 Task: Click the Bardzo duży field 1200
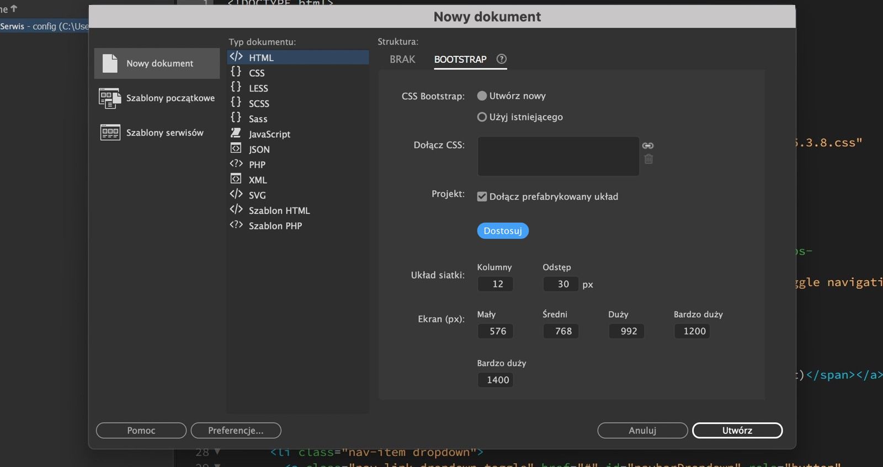pos(692,331)
